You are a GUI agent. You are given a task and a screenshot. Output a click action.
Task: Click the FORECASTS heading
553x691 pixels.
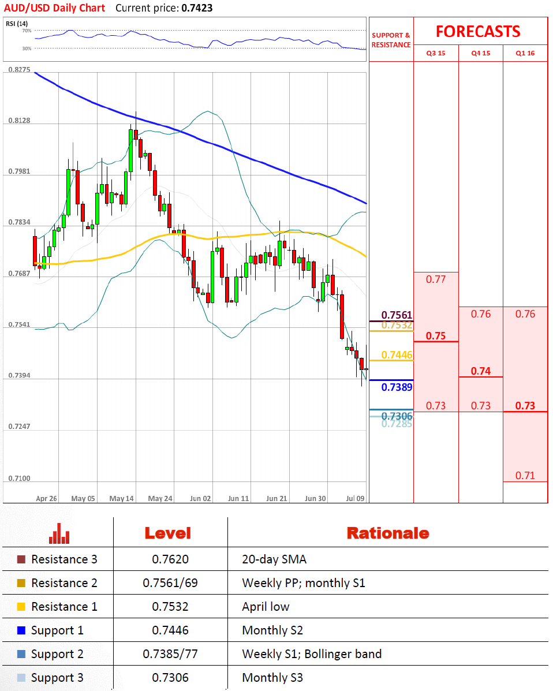[x=478, y=32]
